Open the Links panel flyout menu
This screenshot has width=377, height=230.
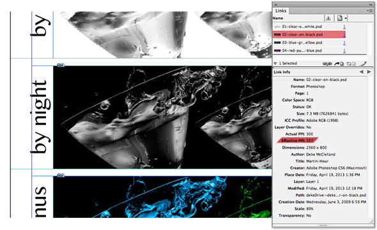[369, 11]
